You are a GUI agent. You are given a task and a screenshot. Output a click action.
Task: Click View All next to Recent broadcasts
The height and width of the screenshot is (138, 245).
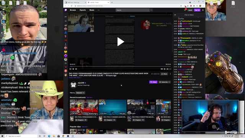coord(90,97)
